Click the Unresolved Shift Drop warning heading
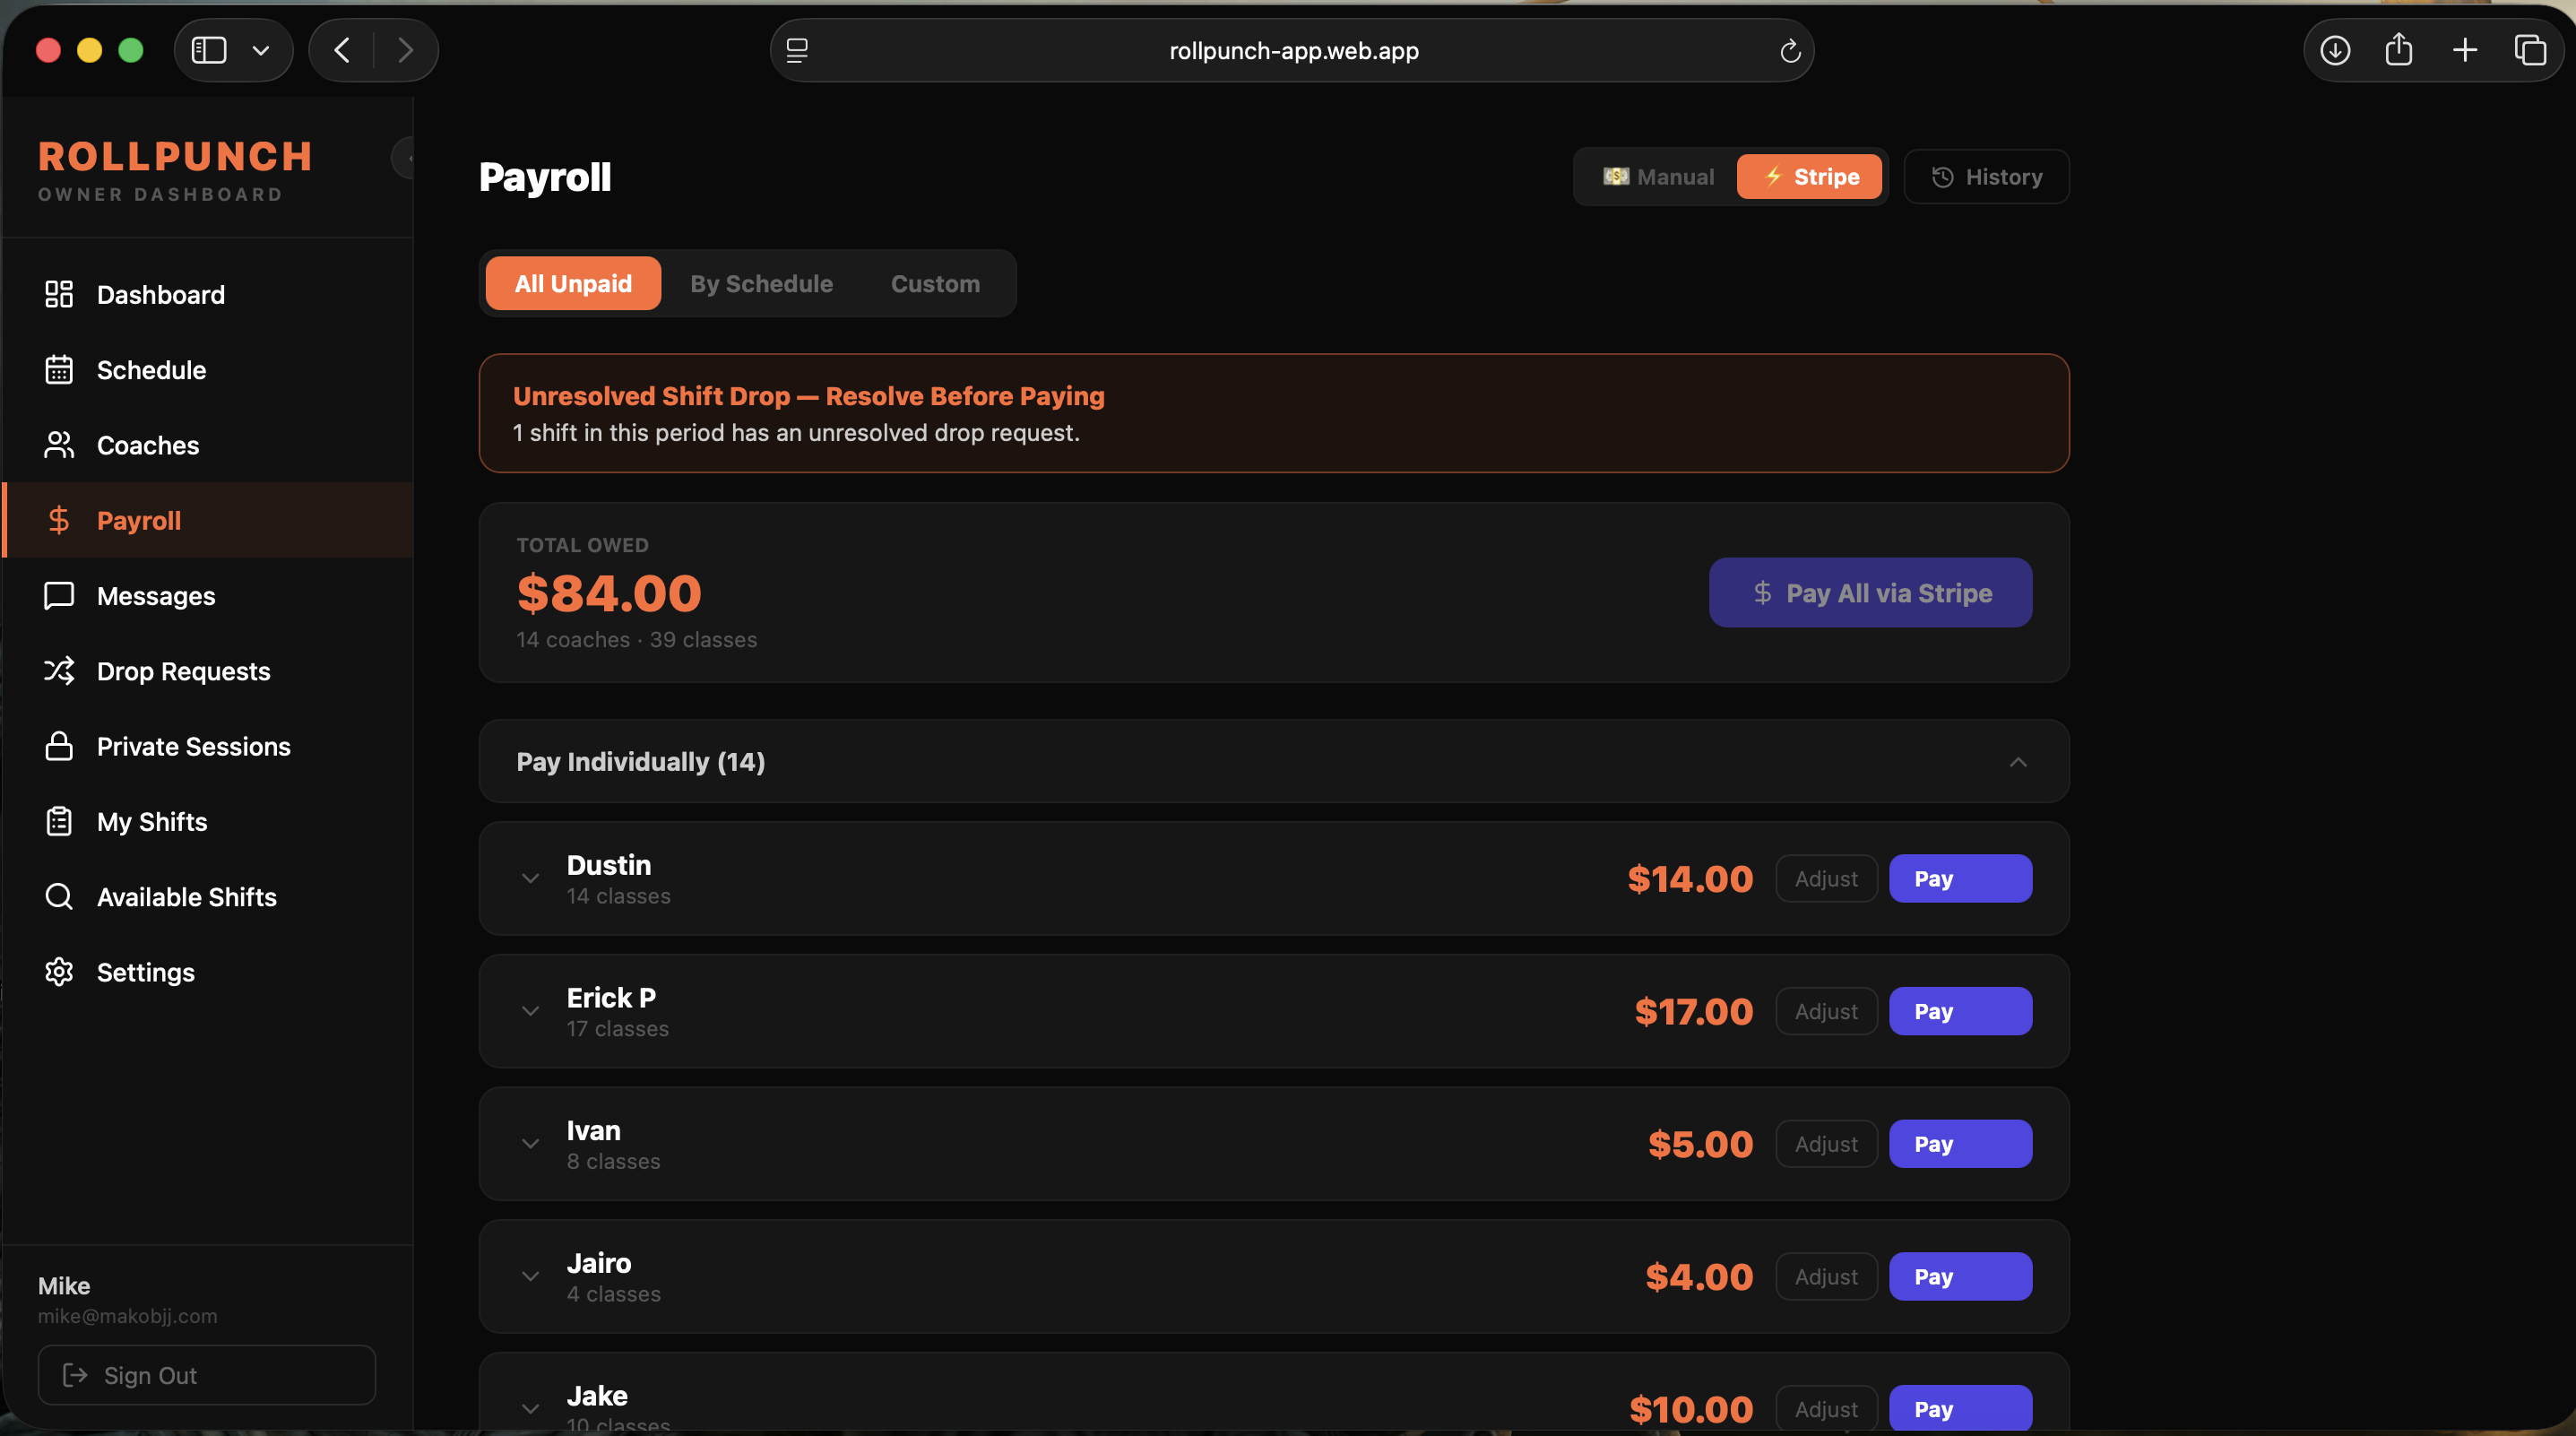2576x1436 pixels. click(x=808, y=396)
